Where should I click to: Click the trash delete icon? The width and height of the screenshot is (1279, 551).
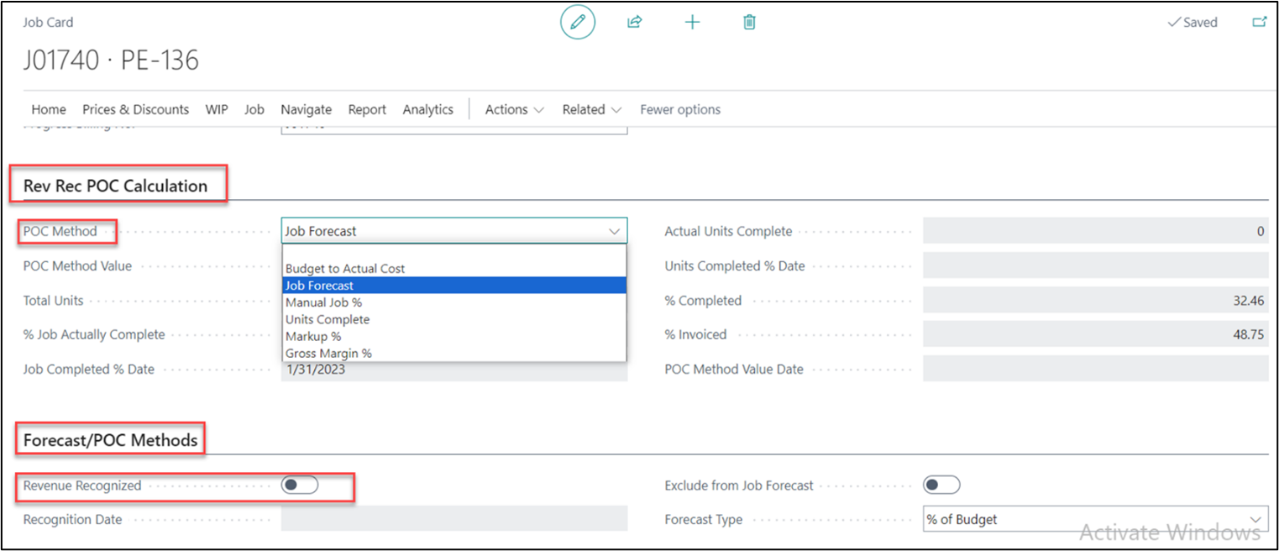click(x=749, y=23)
